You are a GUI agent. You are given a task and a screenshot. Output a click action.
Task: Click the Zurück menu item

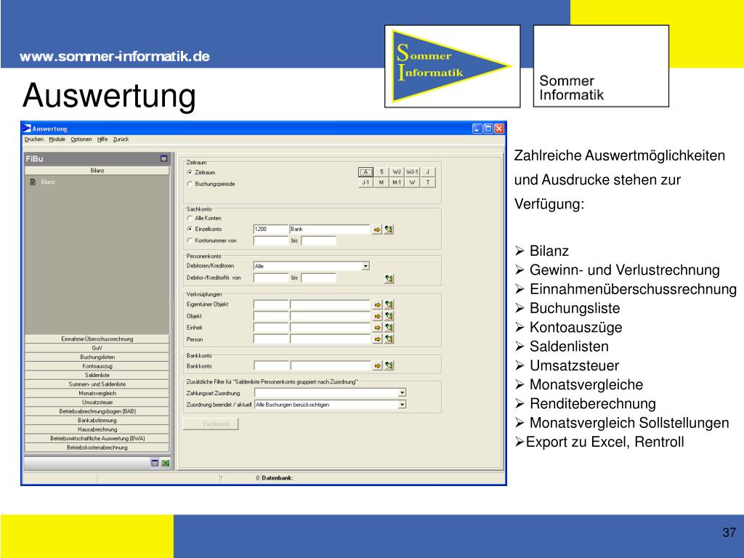[x=121, y=139]
